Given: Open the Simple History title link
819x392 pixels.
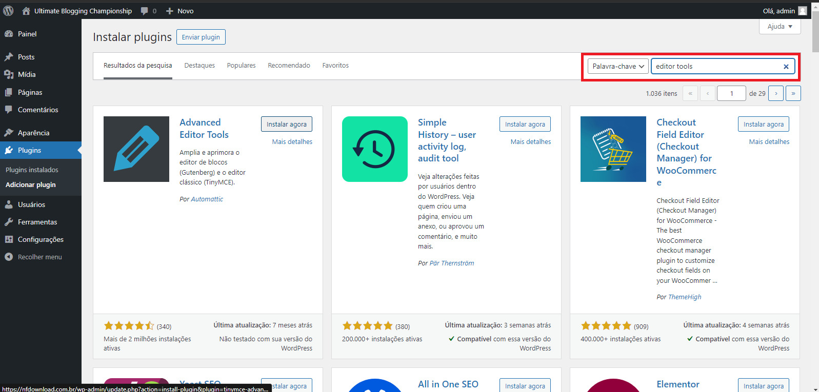Looking at the screenshot, I should click(447, 140).
